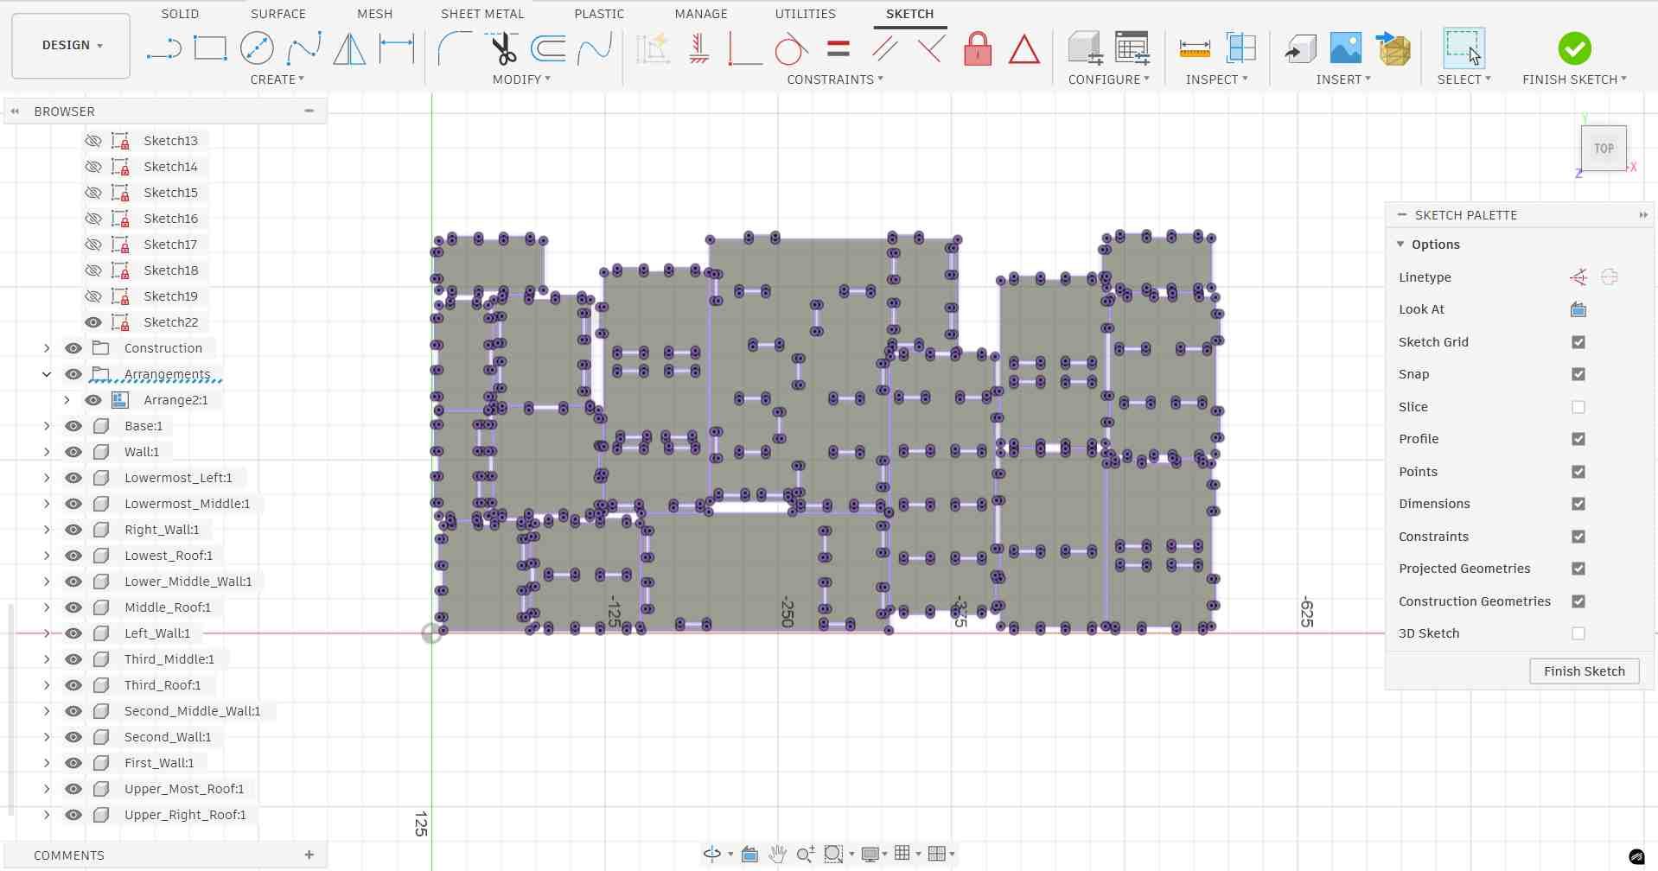Disable the Sketch Grid checkbox
Image resolution: width=1658 pixels, height=871 pixels.
tap(1578, 342)
